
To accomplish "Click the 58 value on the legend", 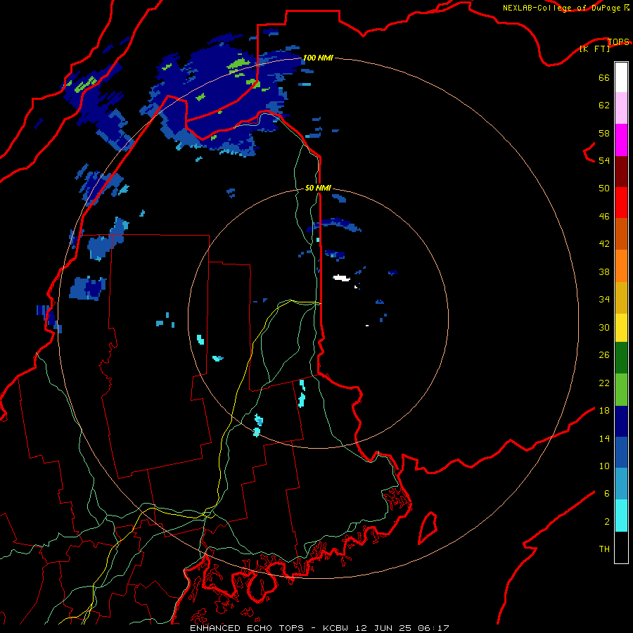I will click(604, 133).
